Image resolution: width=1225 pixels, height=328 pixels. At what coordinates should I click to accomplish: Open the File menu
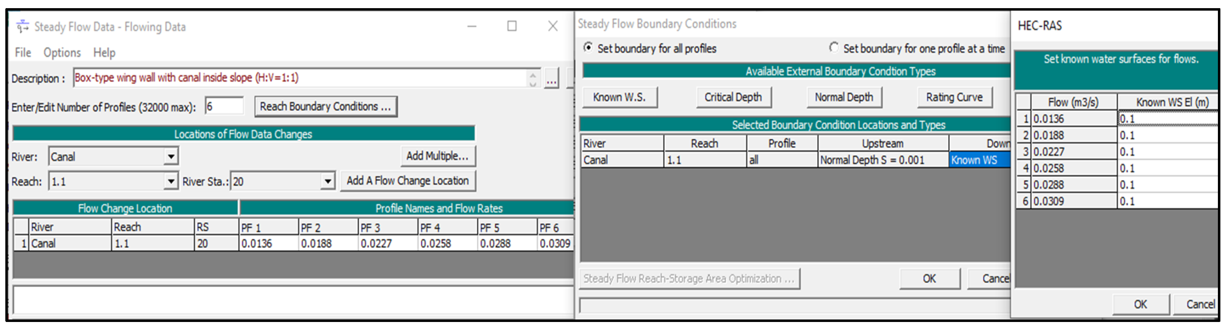(x=23, y=52)
